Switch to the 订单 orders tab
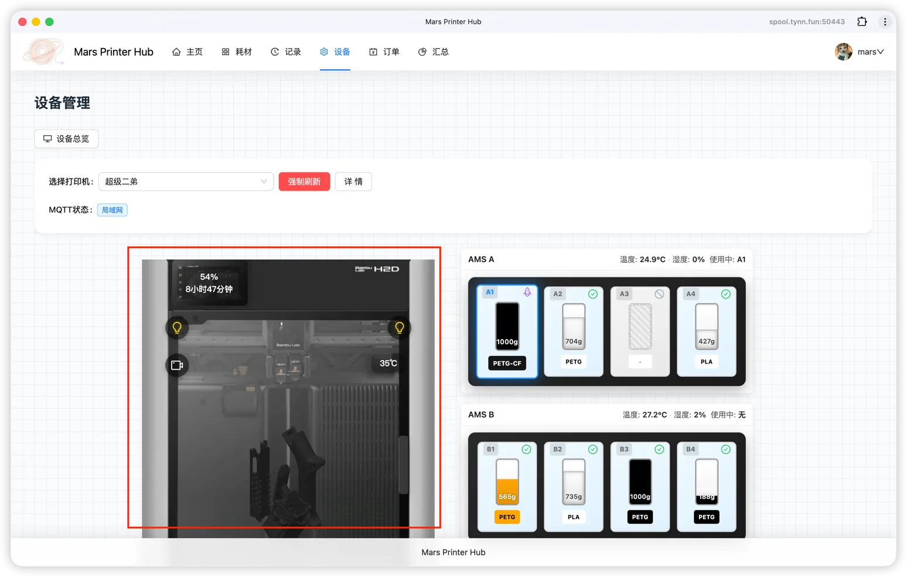907x577 pixels. (384, 52)
